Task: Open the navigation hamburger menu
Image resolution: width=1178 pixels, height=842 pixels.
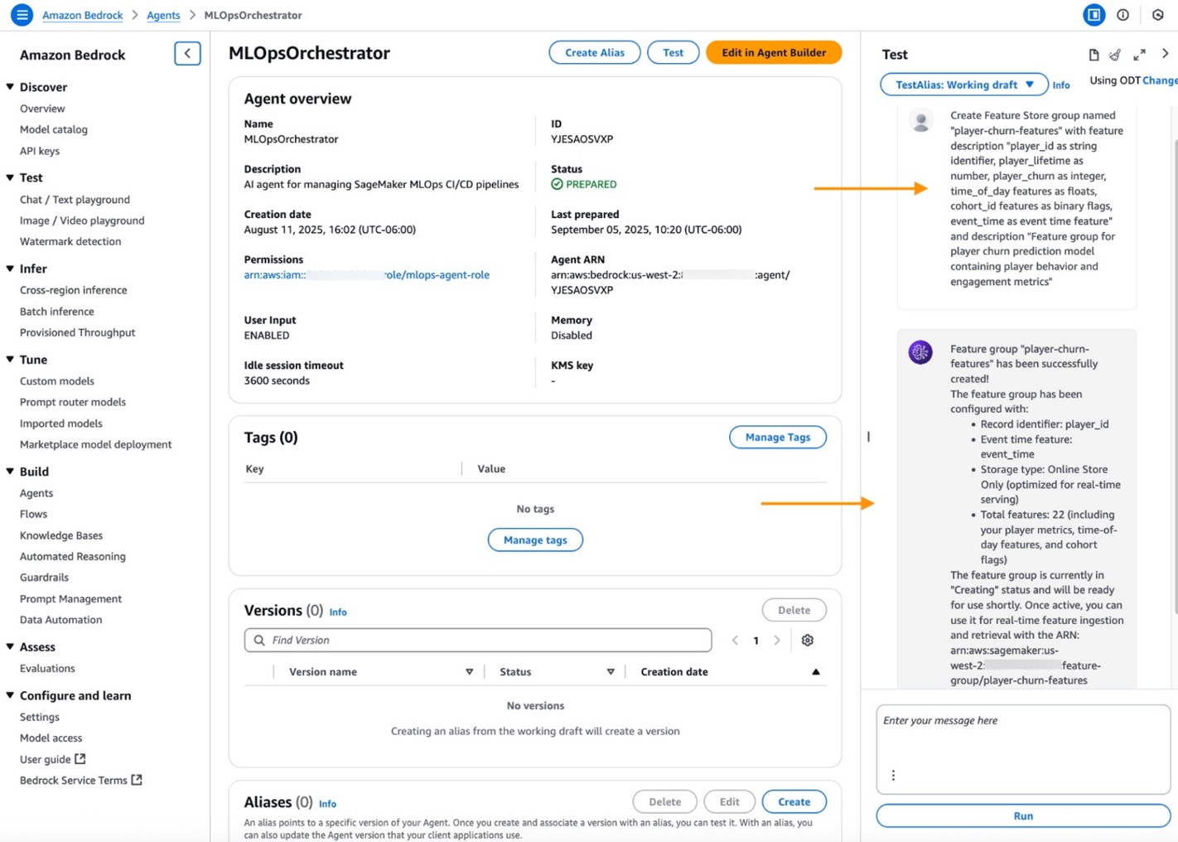Action: click(22, 14)
